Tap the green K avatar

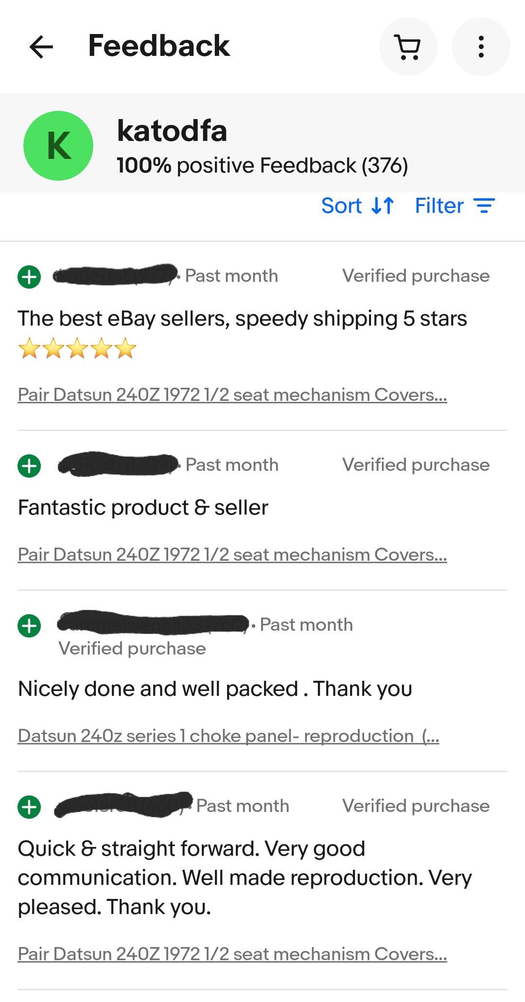tap(58, 146)
